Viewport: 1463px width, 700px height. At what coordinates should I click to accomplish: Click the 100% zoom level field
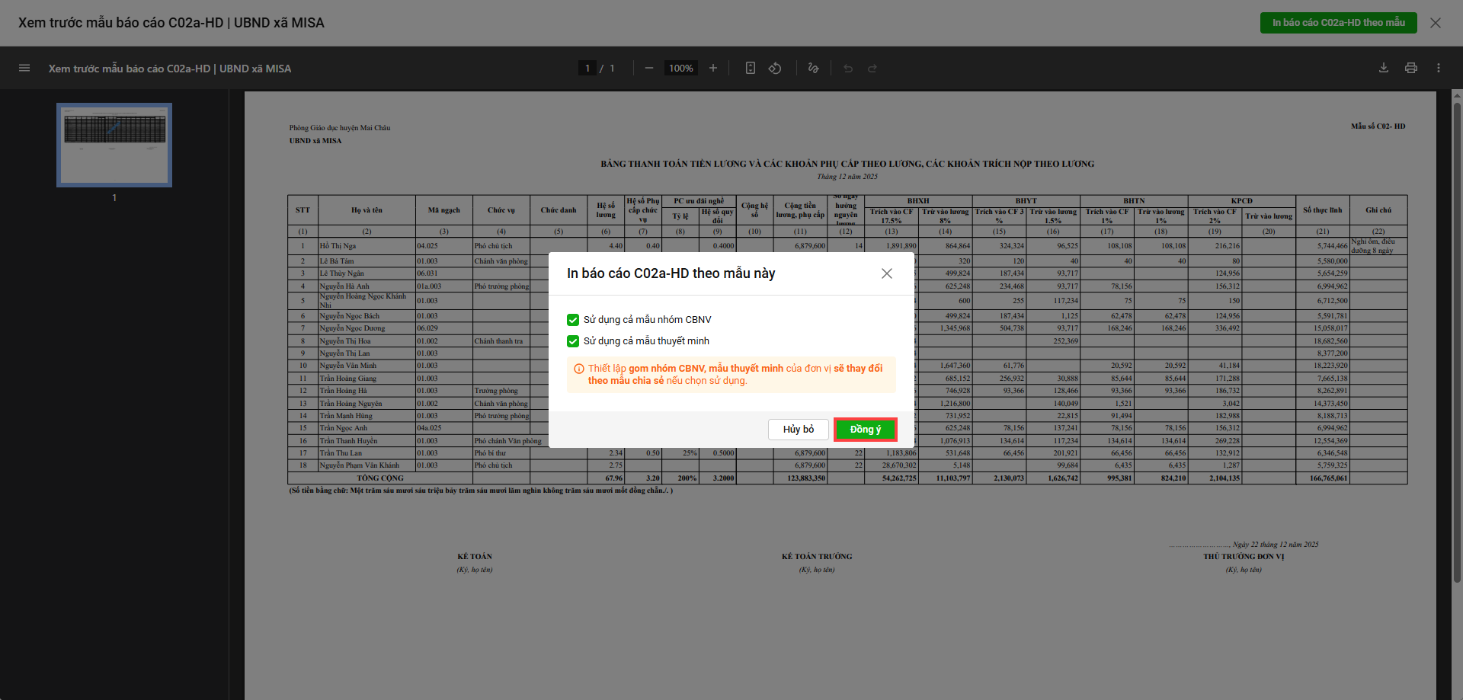click(680, 69)
